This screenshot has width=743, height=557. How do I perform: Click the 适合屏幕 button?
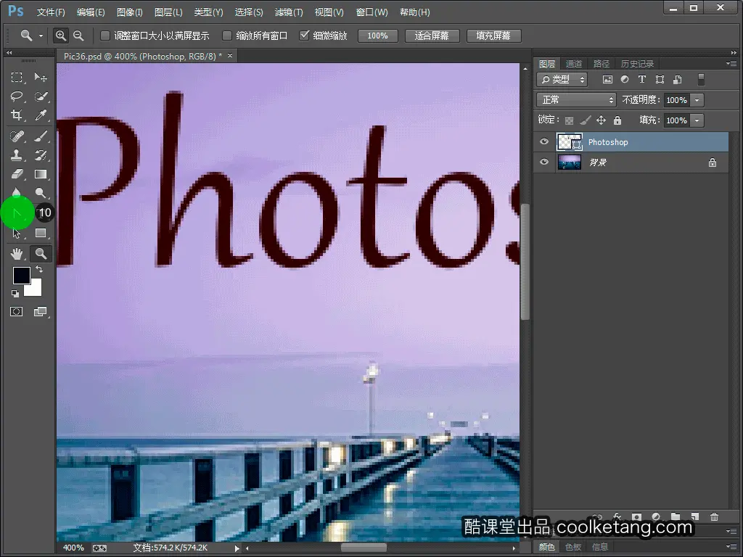point(432,36)
